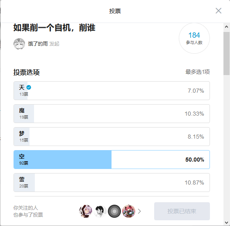230x226 pixels.
Task: Click the vertical scrollbar thumb
Action: tap(226, 54)
